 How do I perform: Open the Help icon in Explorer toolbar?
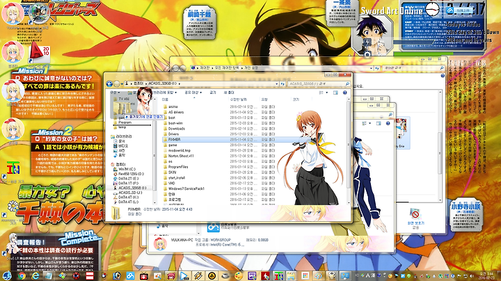[x=344, y=93]
